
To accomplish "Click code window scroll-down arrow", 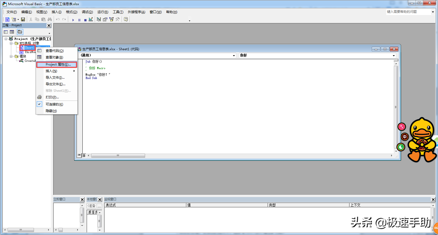I will coord(396,151).
